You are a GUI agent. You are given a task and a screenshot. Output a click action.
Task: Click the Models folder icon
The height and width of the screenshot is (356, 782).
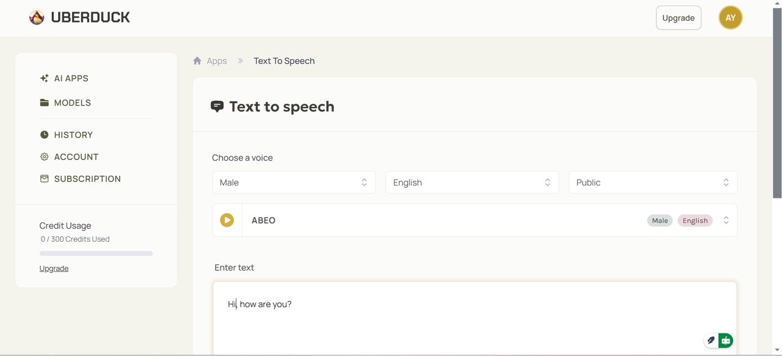(44, 103)
